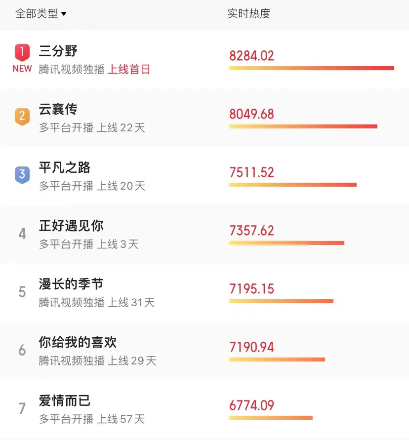Click the rank number 6 icon
The image size is (409, 440).
(22, 350)
